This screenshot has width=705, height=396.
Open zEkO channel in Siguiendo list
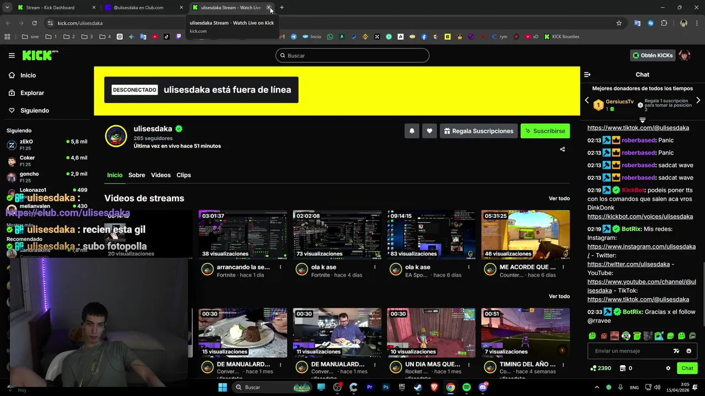click(x=47, y=145)
